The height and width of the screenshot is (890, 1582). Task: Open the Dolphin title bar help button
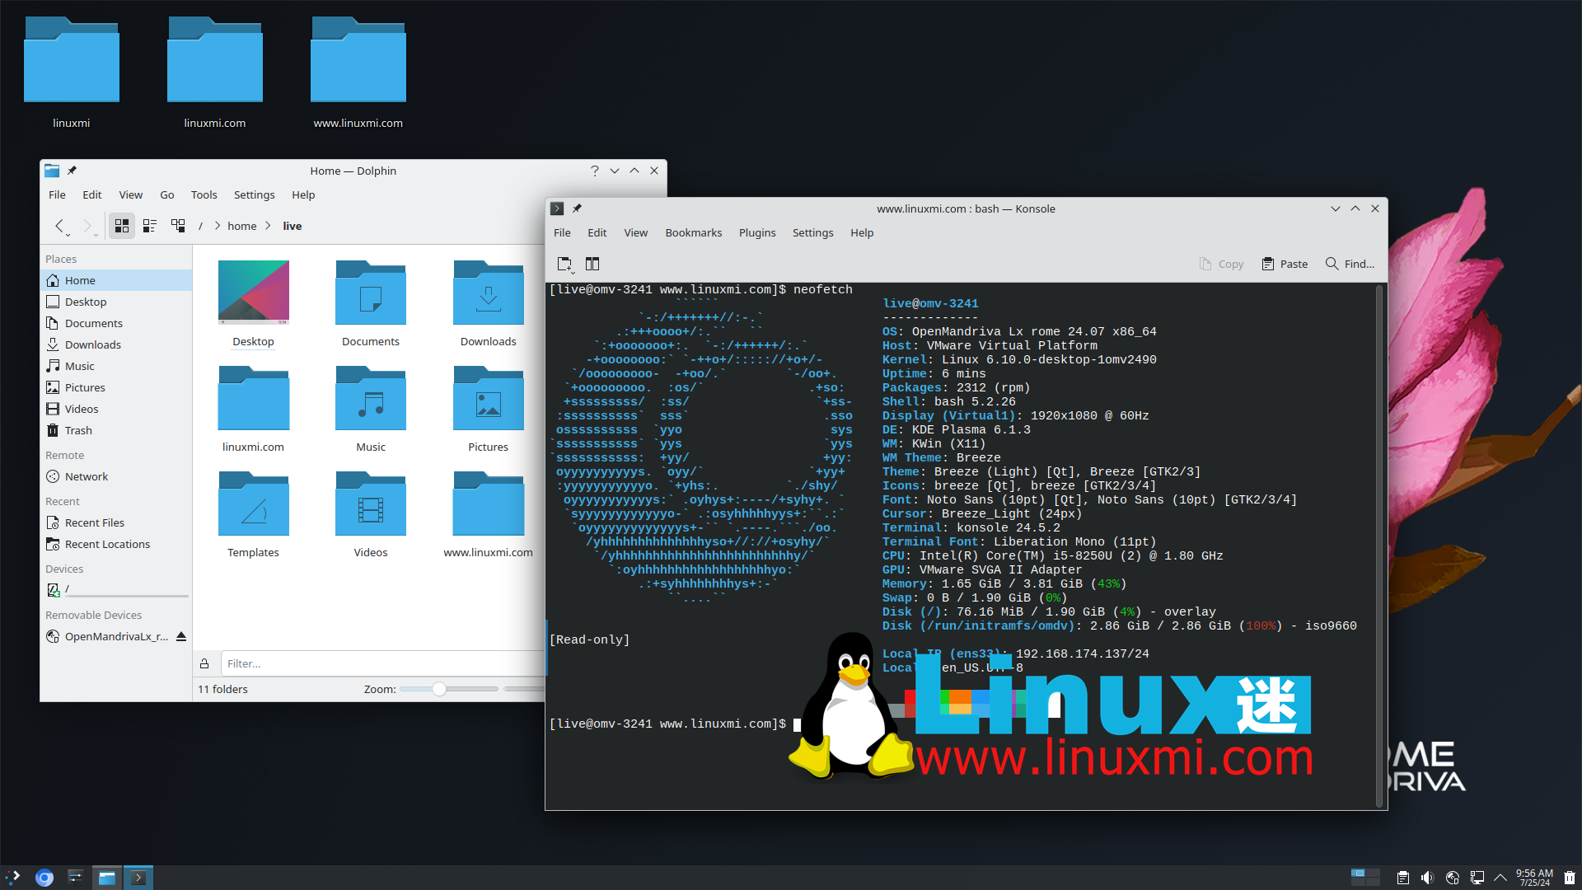pos(594,171)
